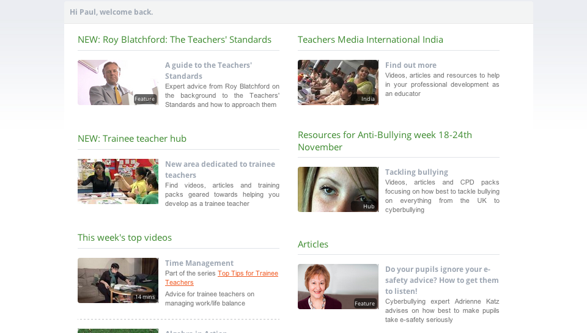Select the 'NEW: Trainee teacher hub' heading
This screenshot has width=587, height=333.
coord(132,139)
